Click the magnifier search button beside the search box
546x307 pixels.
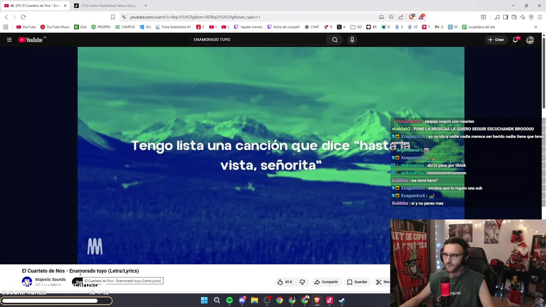pyautogui.click(x=335, y=40)
